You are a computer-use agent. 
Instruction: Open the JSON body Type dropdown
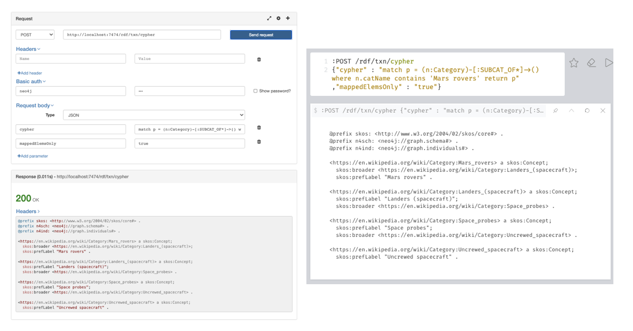153,115
